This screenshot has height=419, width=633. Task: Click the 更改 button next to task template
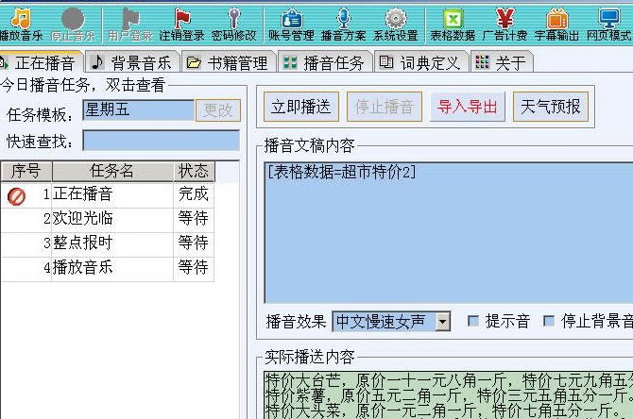pyautogui.click(x=218, y=110)
